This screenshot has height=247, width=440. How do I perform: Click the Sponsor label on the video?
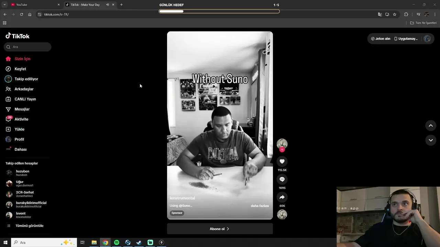click(x=177, y=213)
